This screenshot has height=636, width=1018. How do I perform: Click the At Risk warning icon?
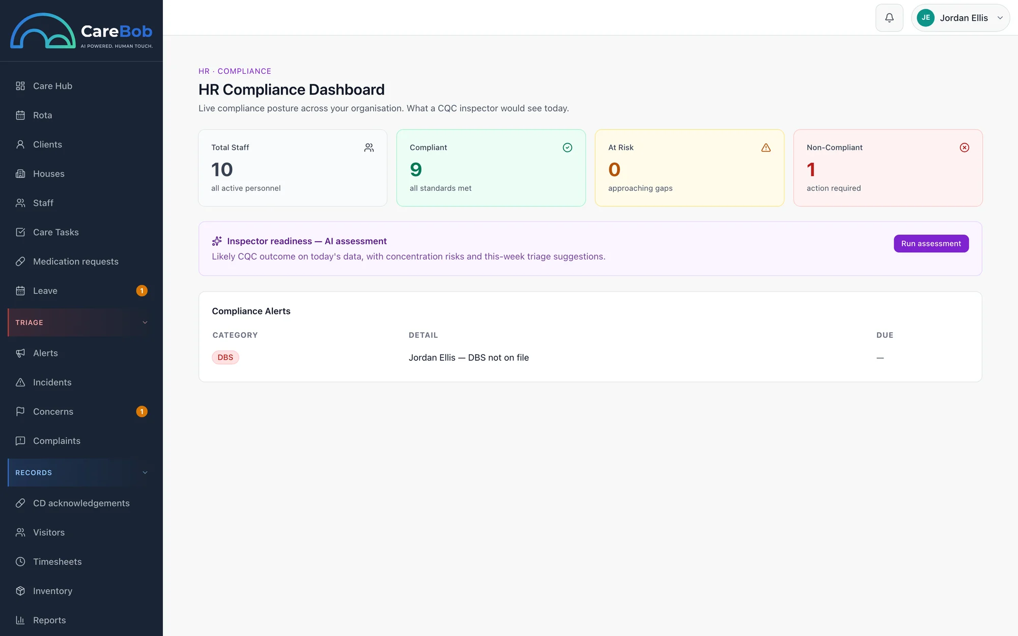click(x=766, y=148)
